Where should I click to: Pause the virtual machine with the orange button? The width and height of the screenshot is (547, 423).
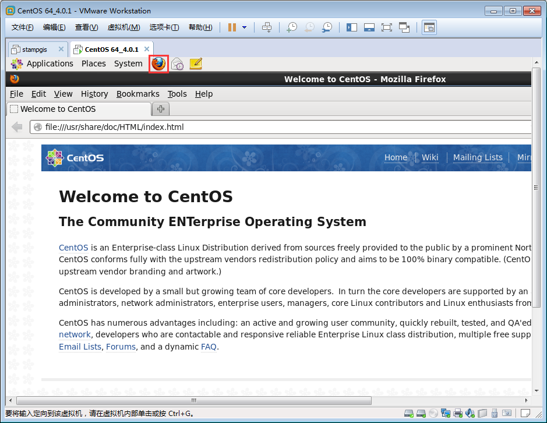tap(232, 27)
